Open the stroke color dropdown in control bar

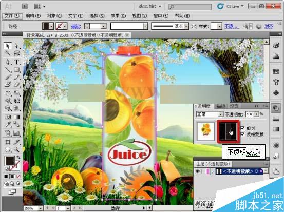click(x=65, y=26)
